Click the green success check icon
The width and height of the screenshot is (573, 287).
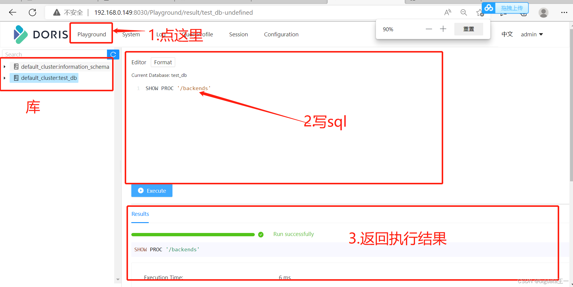pos(261,234)
